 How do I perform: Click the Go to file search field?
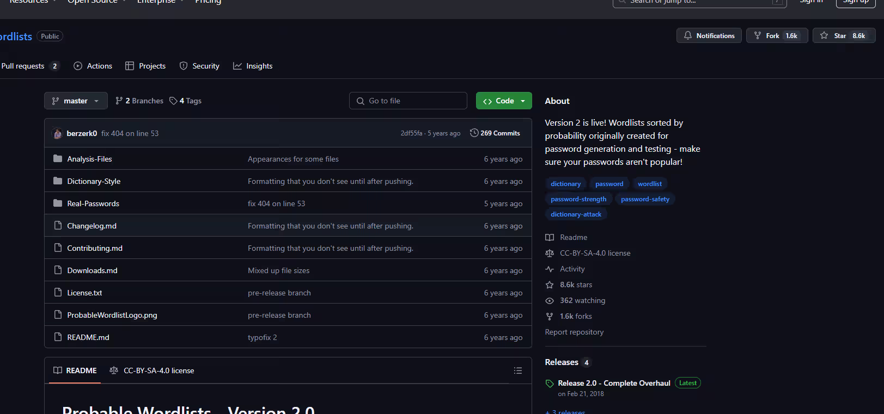point(408,101)
